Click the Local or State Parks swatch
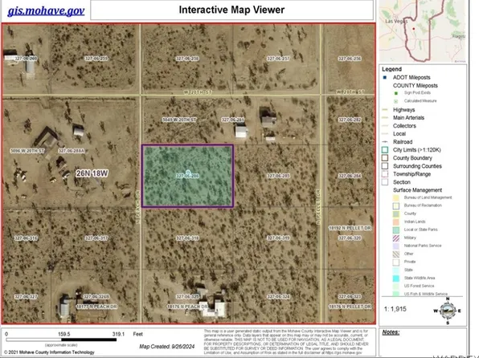This screenshot has height=358, width=479. (396, 230)
